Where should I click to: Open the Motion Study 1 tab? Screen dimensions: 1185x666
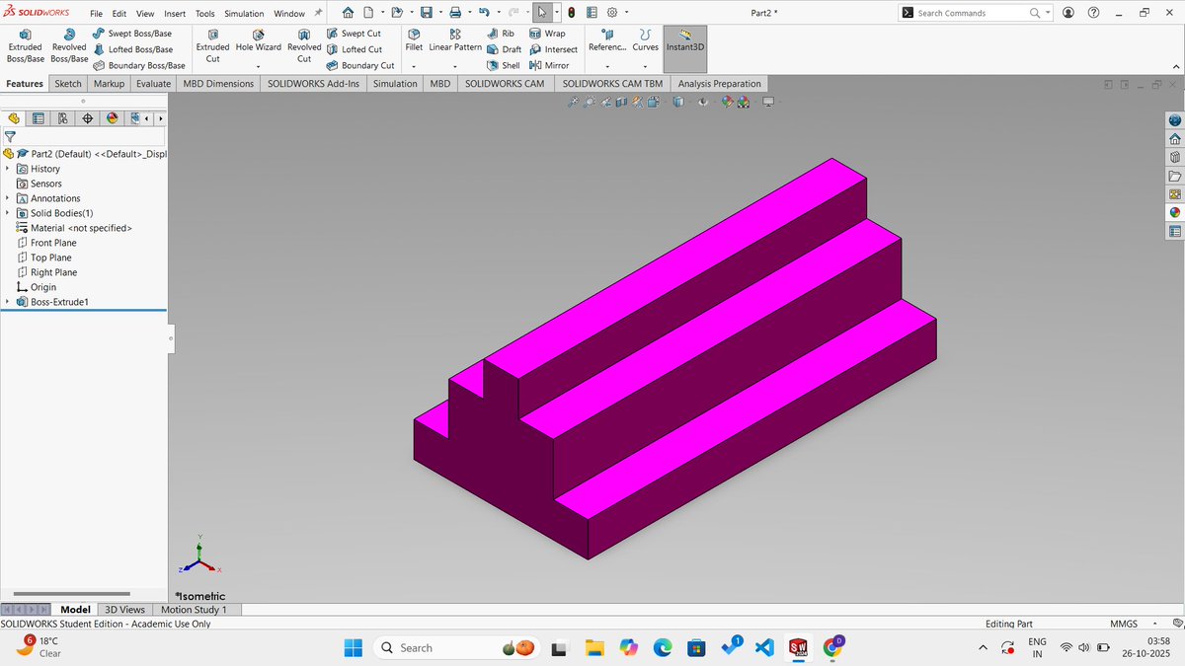click(194, 610)
